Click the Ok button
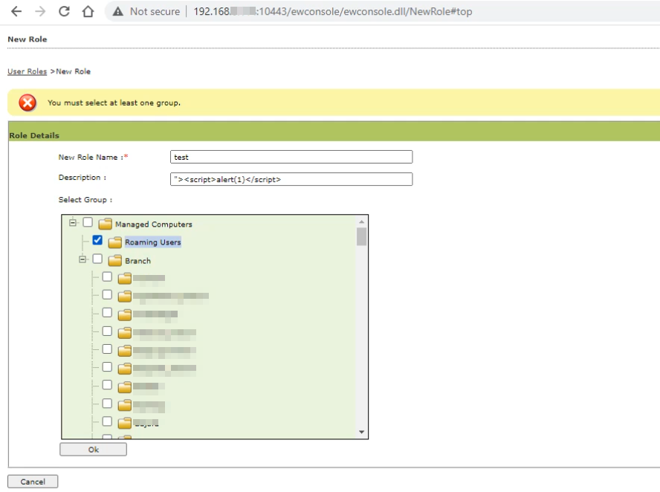 coord(93,450)
